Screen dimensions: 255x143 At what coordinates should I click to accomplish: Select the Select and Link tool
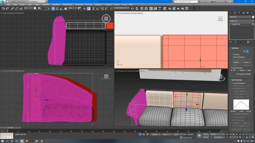click(x=12, y=9)
